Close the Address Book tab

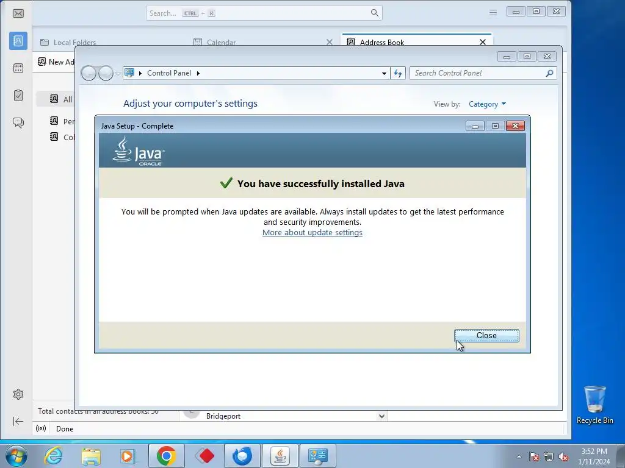[483, 42]
